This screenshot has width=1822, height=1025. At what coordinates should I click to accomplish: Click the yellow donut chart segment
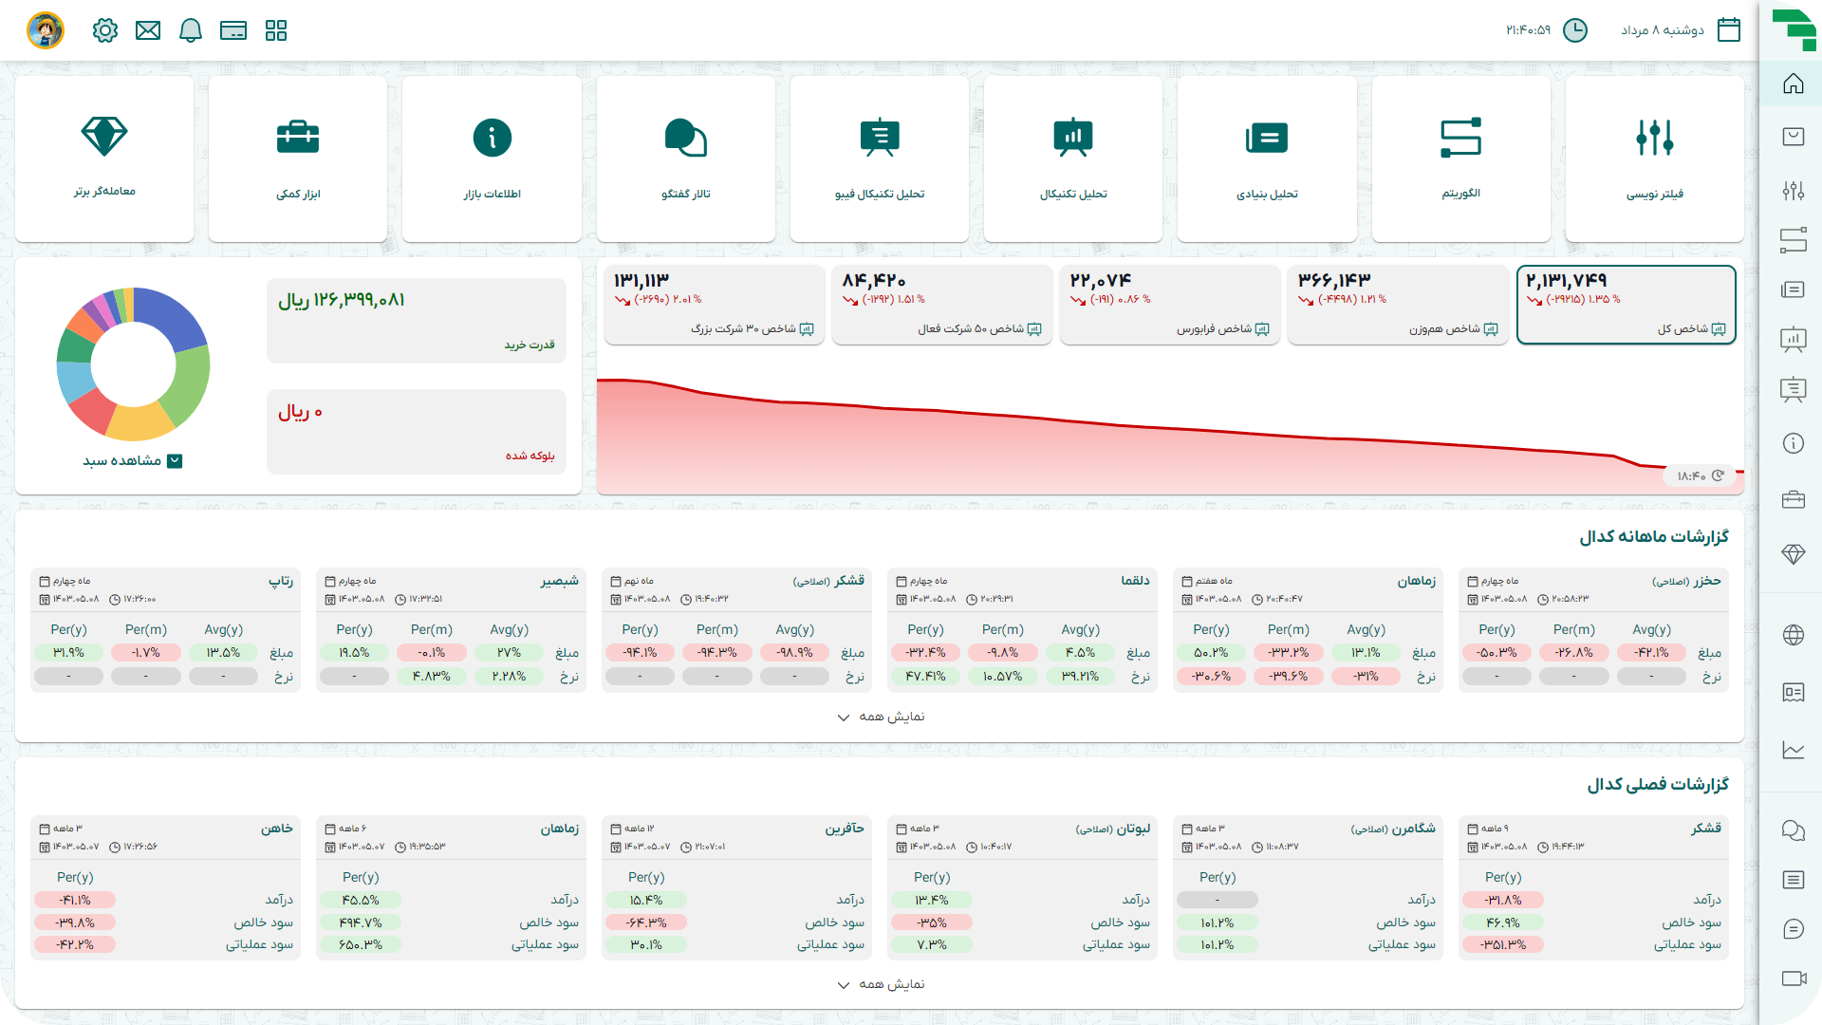pyautogui.click(x=139, y=424)
